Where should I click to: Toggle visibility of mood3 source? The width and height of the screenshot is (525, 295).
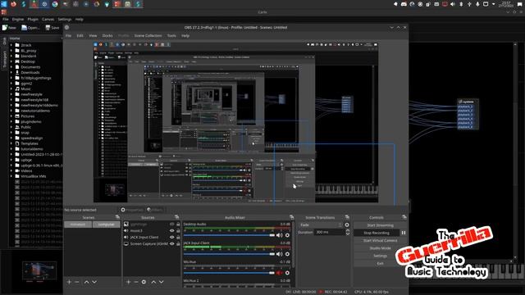pyautogui.click(x=171, y=230)
